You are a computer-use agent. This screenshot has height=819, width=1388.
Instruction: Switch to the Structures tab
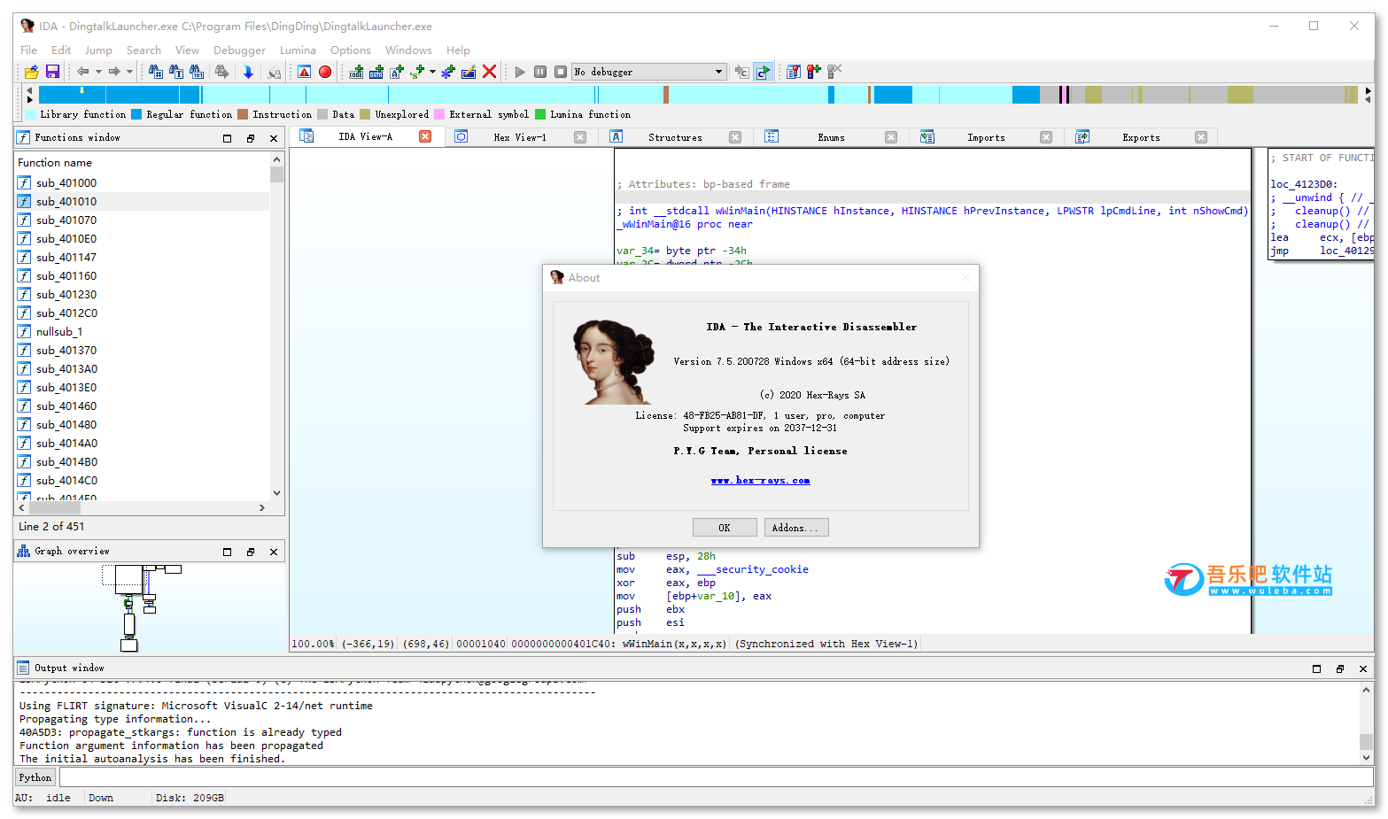(x=675, y=137)
